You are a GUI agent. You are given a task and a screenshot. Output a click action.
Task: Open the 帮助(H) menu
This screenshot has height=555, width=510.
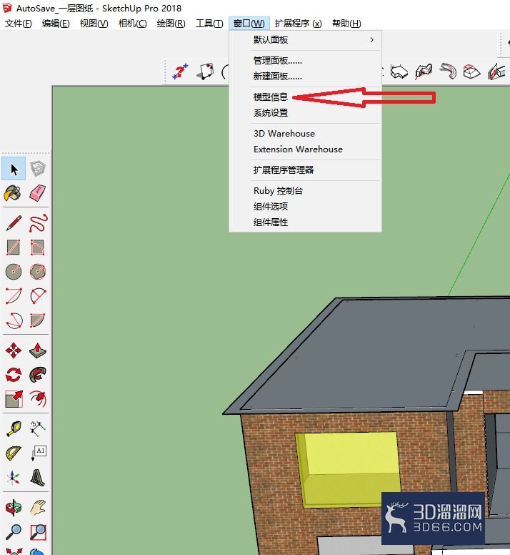pos(346,24)
